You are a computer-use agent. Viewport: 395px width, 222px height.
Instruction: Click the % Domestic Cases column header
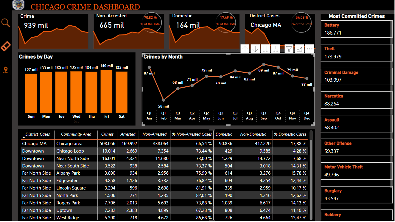click(x=290, y=134)
